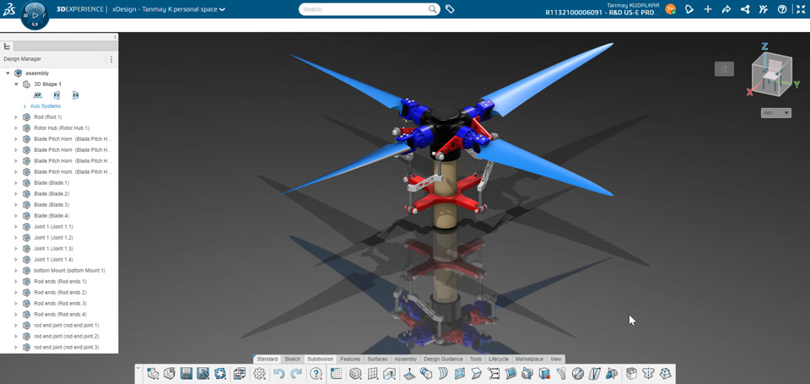Open the personal space dropdown in title
This screenshot has height=384, width=810.
coord(222,9)
